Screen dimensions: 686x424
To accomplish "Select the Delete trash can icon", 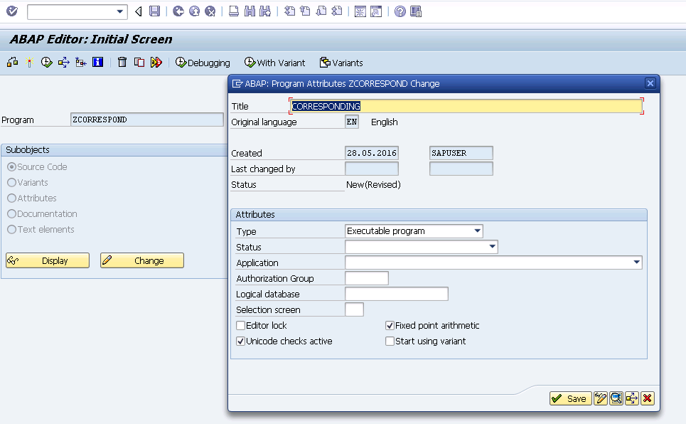I will click(x=122, y=62).
